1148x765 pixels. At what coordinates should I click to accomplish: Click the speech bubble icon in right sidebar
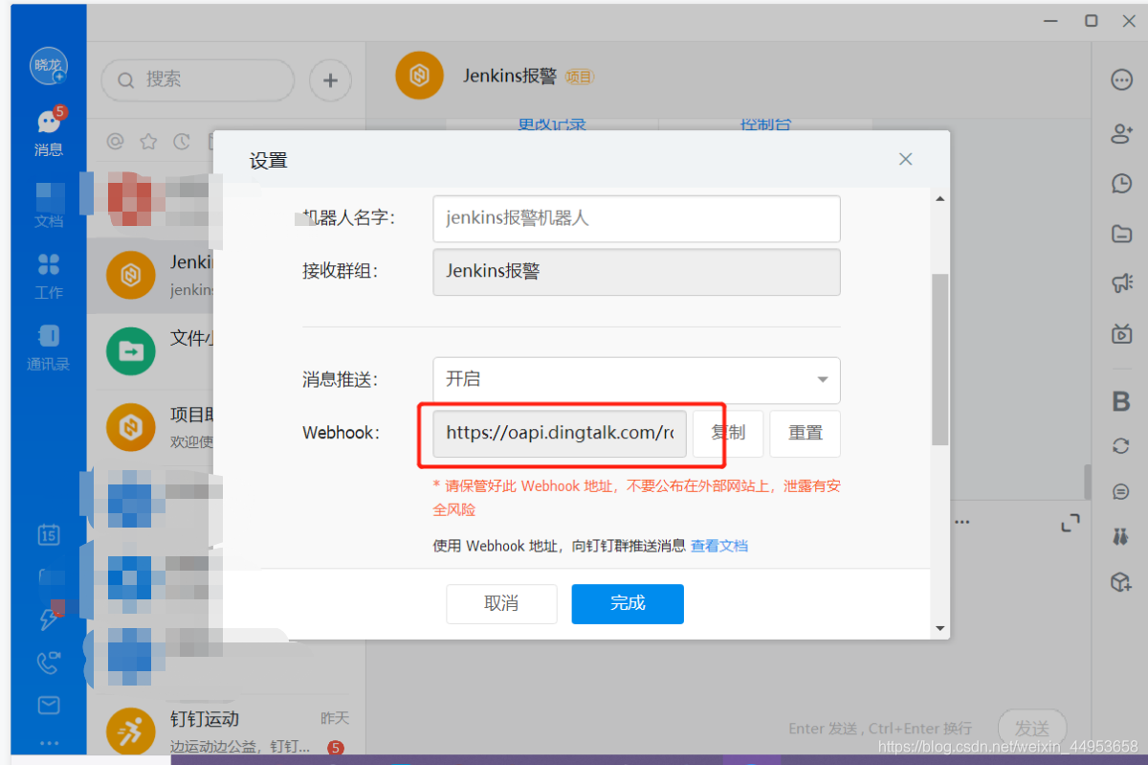[x=1122, y=492]
